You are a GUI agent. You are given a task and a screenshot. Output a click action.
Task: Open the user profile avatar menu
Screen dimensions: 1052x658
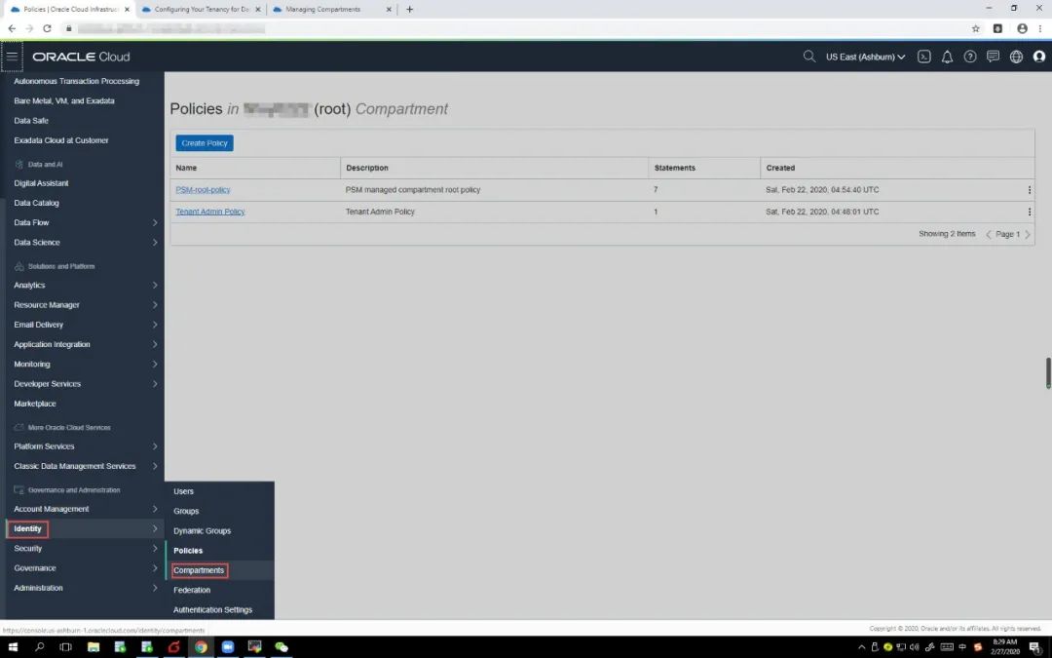click(x=1038, y=57)
